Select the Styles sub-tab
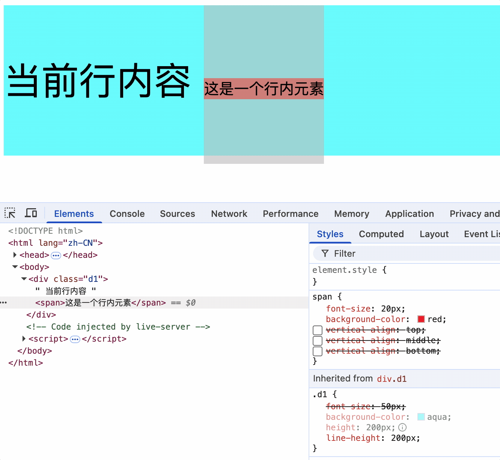Viewport: 500px width, 460px height. pyautogui.click(x=330, y=234)
